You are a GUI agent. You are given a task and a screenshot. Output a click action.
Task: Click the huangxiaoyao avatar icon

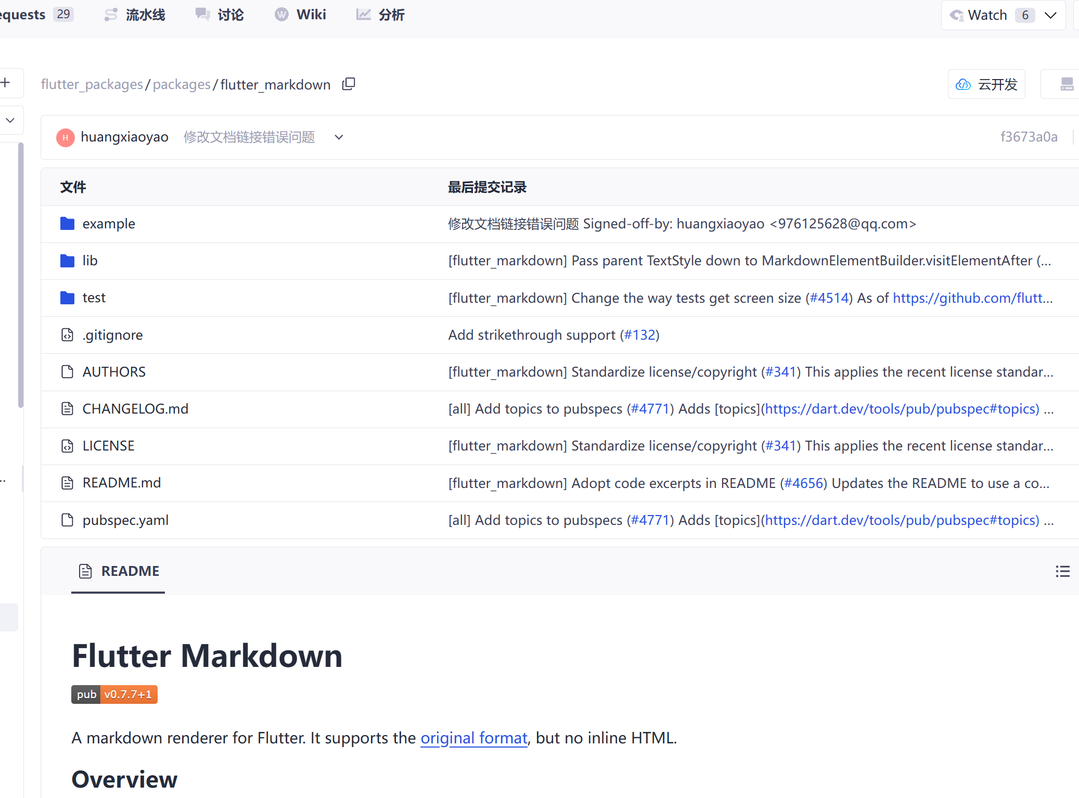65,137
